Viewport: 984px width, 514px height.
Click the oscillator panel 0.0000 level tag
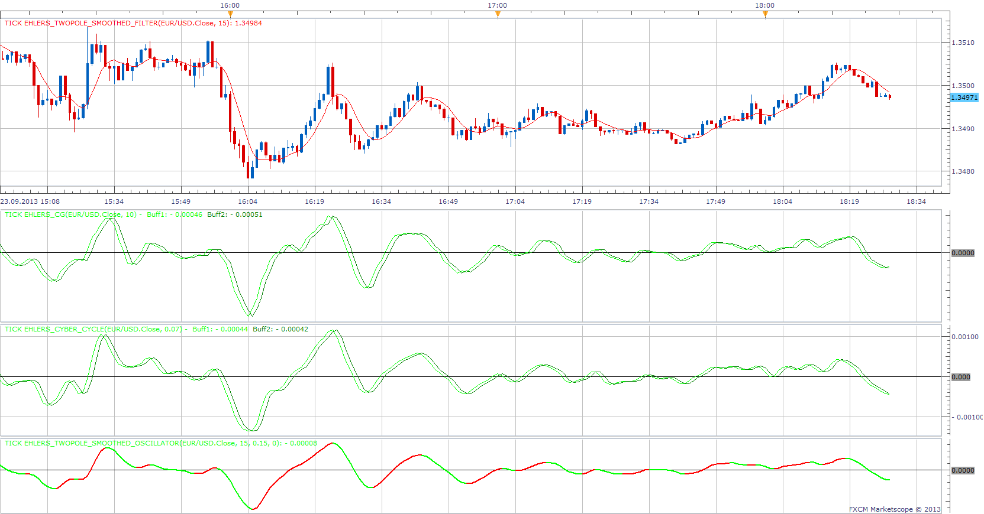coord(963,470)
